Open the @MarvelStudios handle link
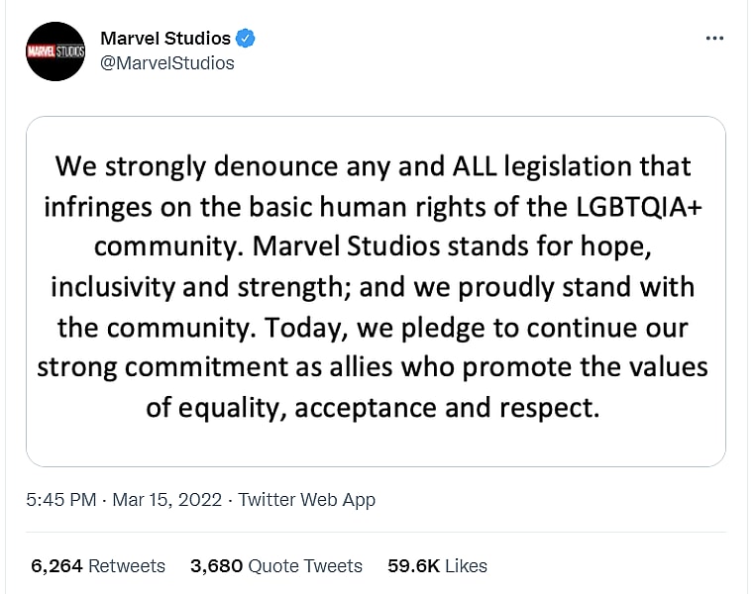The width and height of the screenshot is (756, 594). 168,62
